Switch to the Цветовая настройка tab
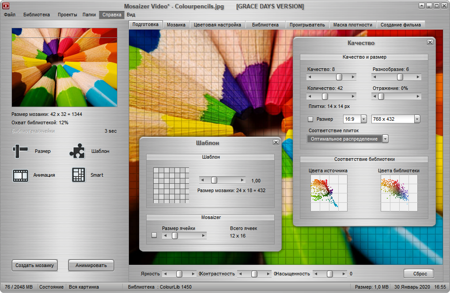This screenshot has width=450, height=293. (x=217, y=25)
